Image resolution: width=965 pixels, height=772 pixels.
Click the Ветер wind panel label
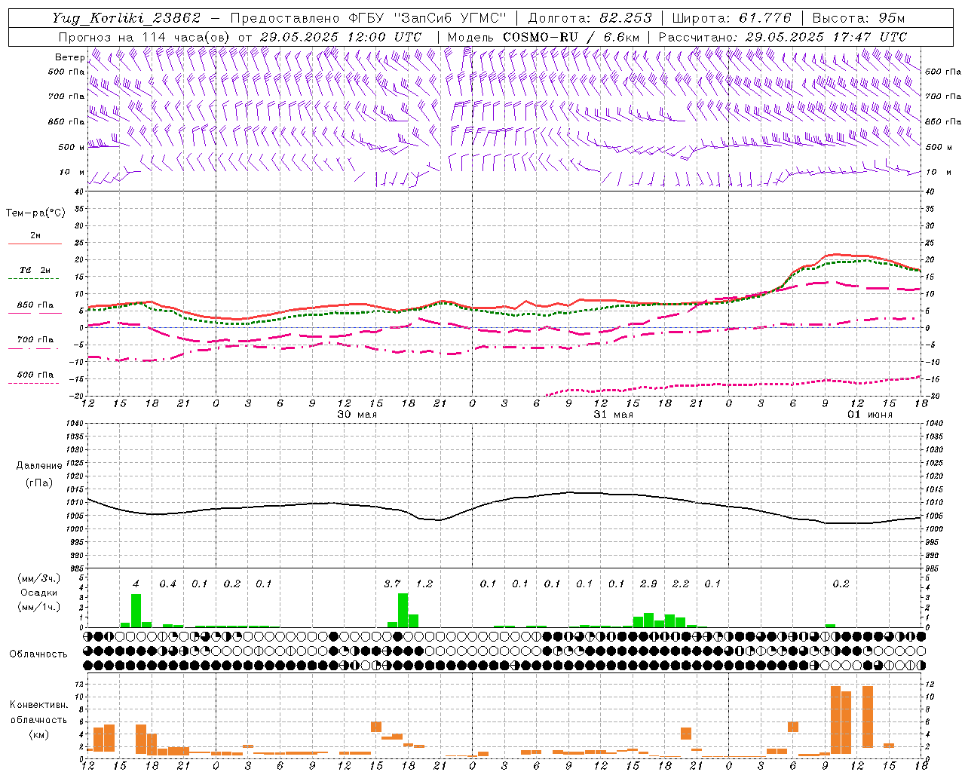[x=69, y=57]
